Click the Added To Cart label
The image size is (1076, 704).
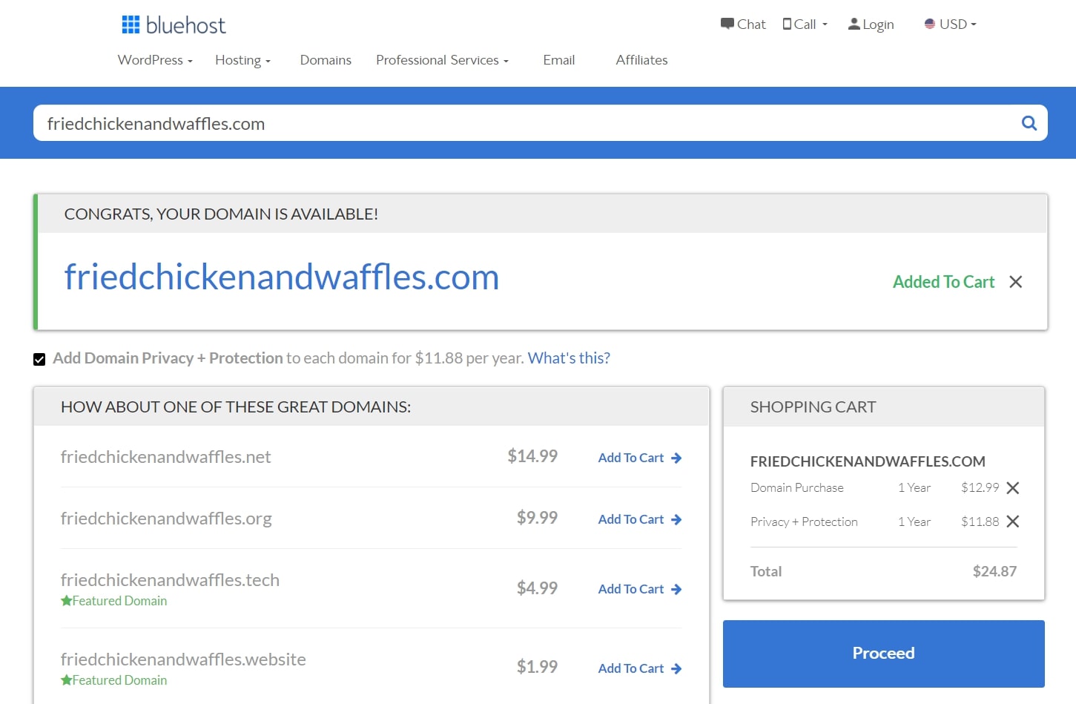coord(943,282)
